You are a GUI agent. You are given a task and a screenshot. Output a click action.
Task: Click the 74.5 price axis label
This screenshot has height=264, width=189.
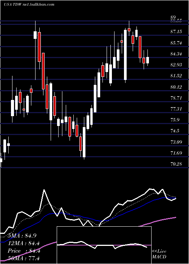[175, 131]
